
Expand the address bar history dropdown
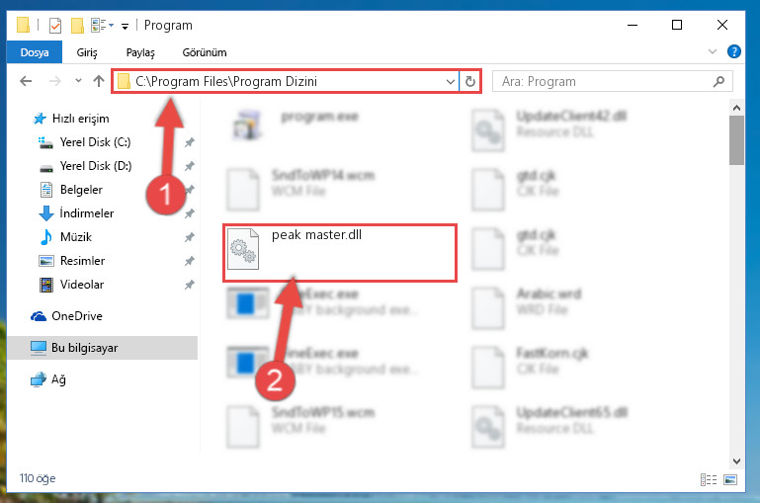click(x=450, y=81)
